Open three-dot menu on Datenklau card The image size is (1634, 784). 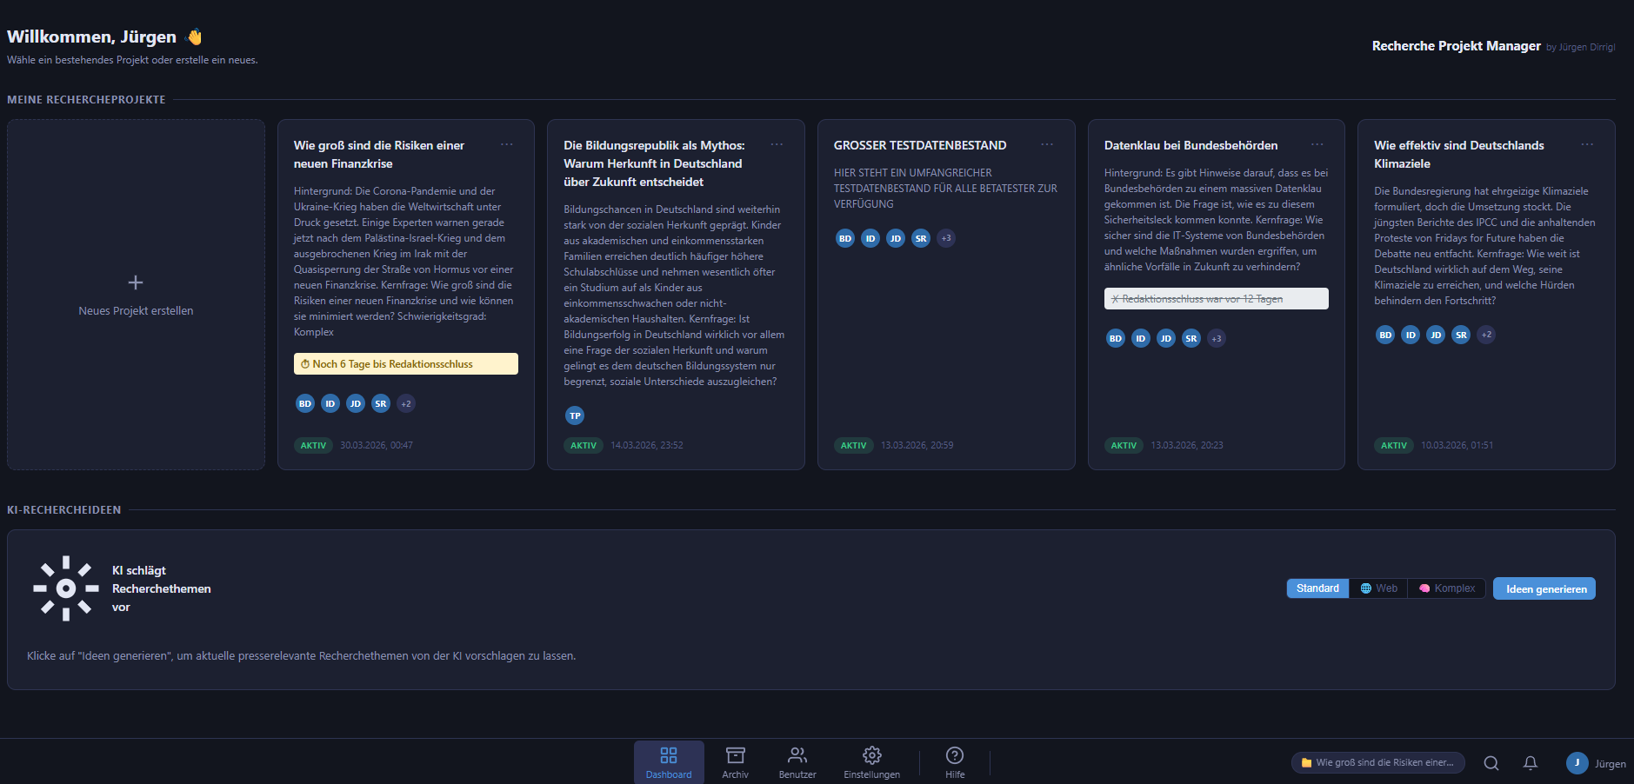[x=1317, y=144]
